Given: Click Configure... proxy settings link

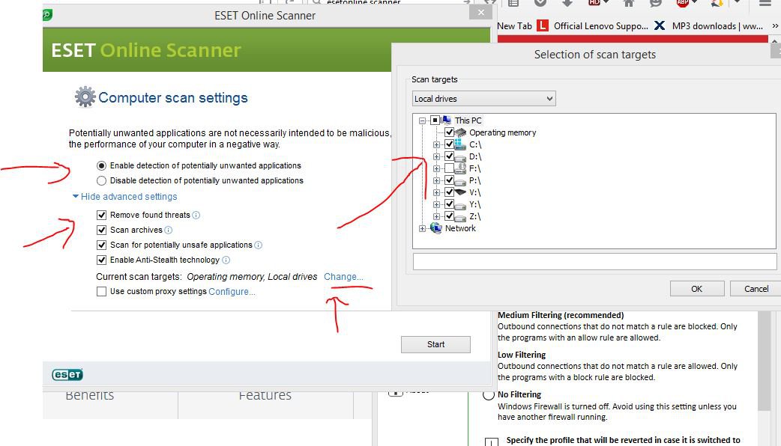Looking at the screenshot, I should pos(232,292).
